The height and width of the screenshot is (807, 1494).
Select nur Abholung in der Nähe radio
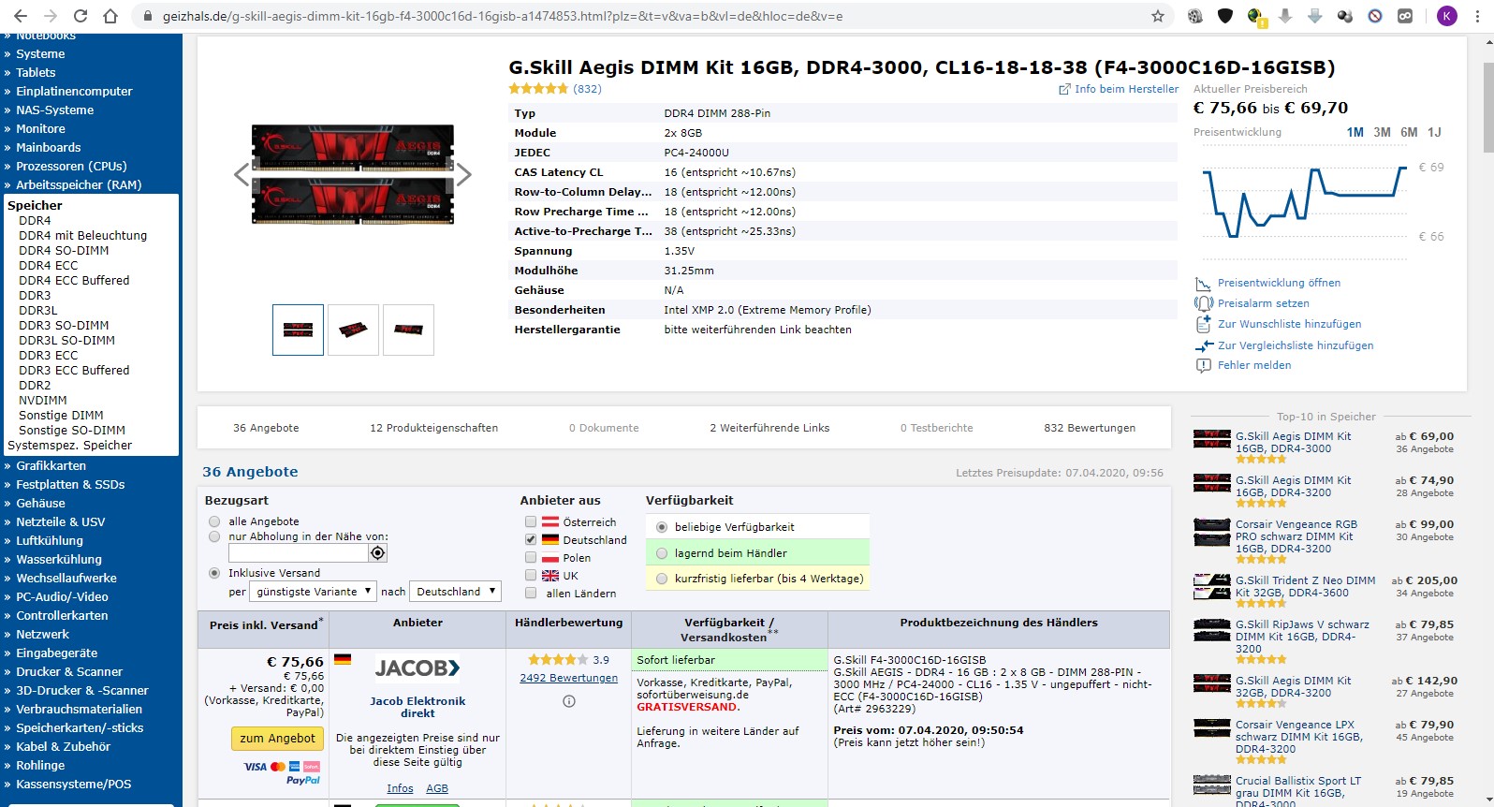[x=214, y=536]
